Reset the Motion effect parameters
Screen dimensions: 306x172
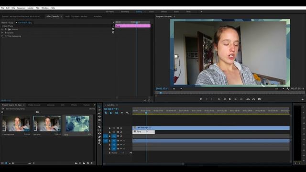click(x=113, y=29)
